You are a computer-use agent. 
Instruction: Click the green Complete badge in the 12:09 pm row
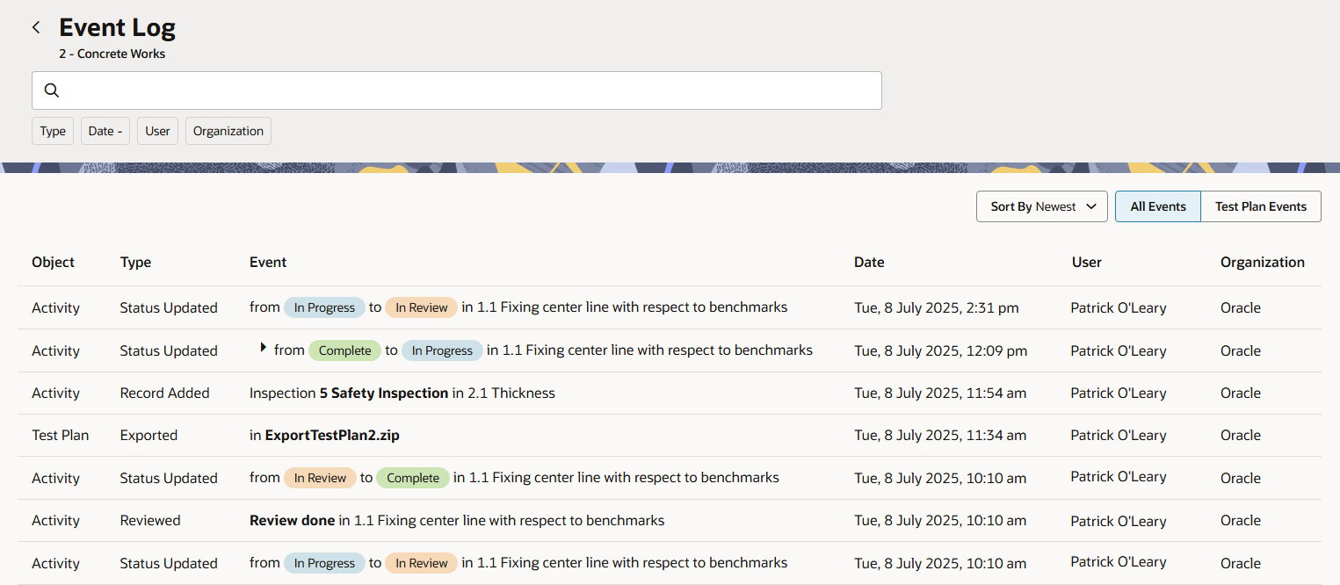[x=344, y=350]
